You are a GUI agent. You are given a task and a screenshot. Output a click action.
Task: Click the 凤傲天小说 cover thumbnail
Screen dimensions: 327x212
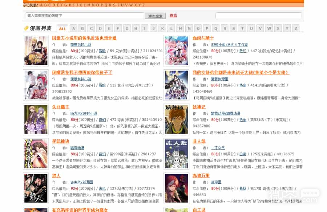click(x=36, y=51)
